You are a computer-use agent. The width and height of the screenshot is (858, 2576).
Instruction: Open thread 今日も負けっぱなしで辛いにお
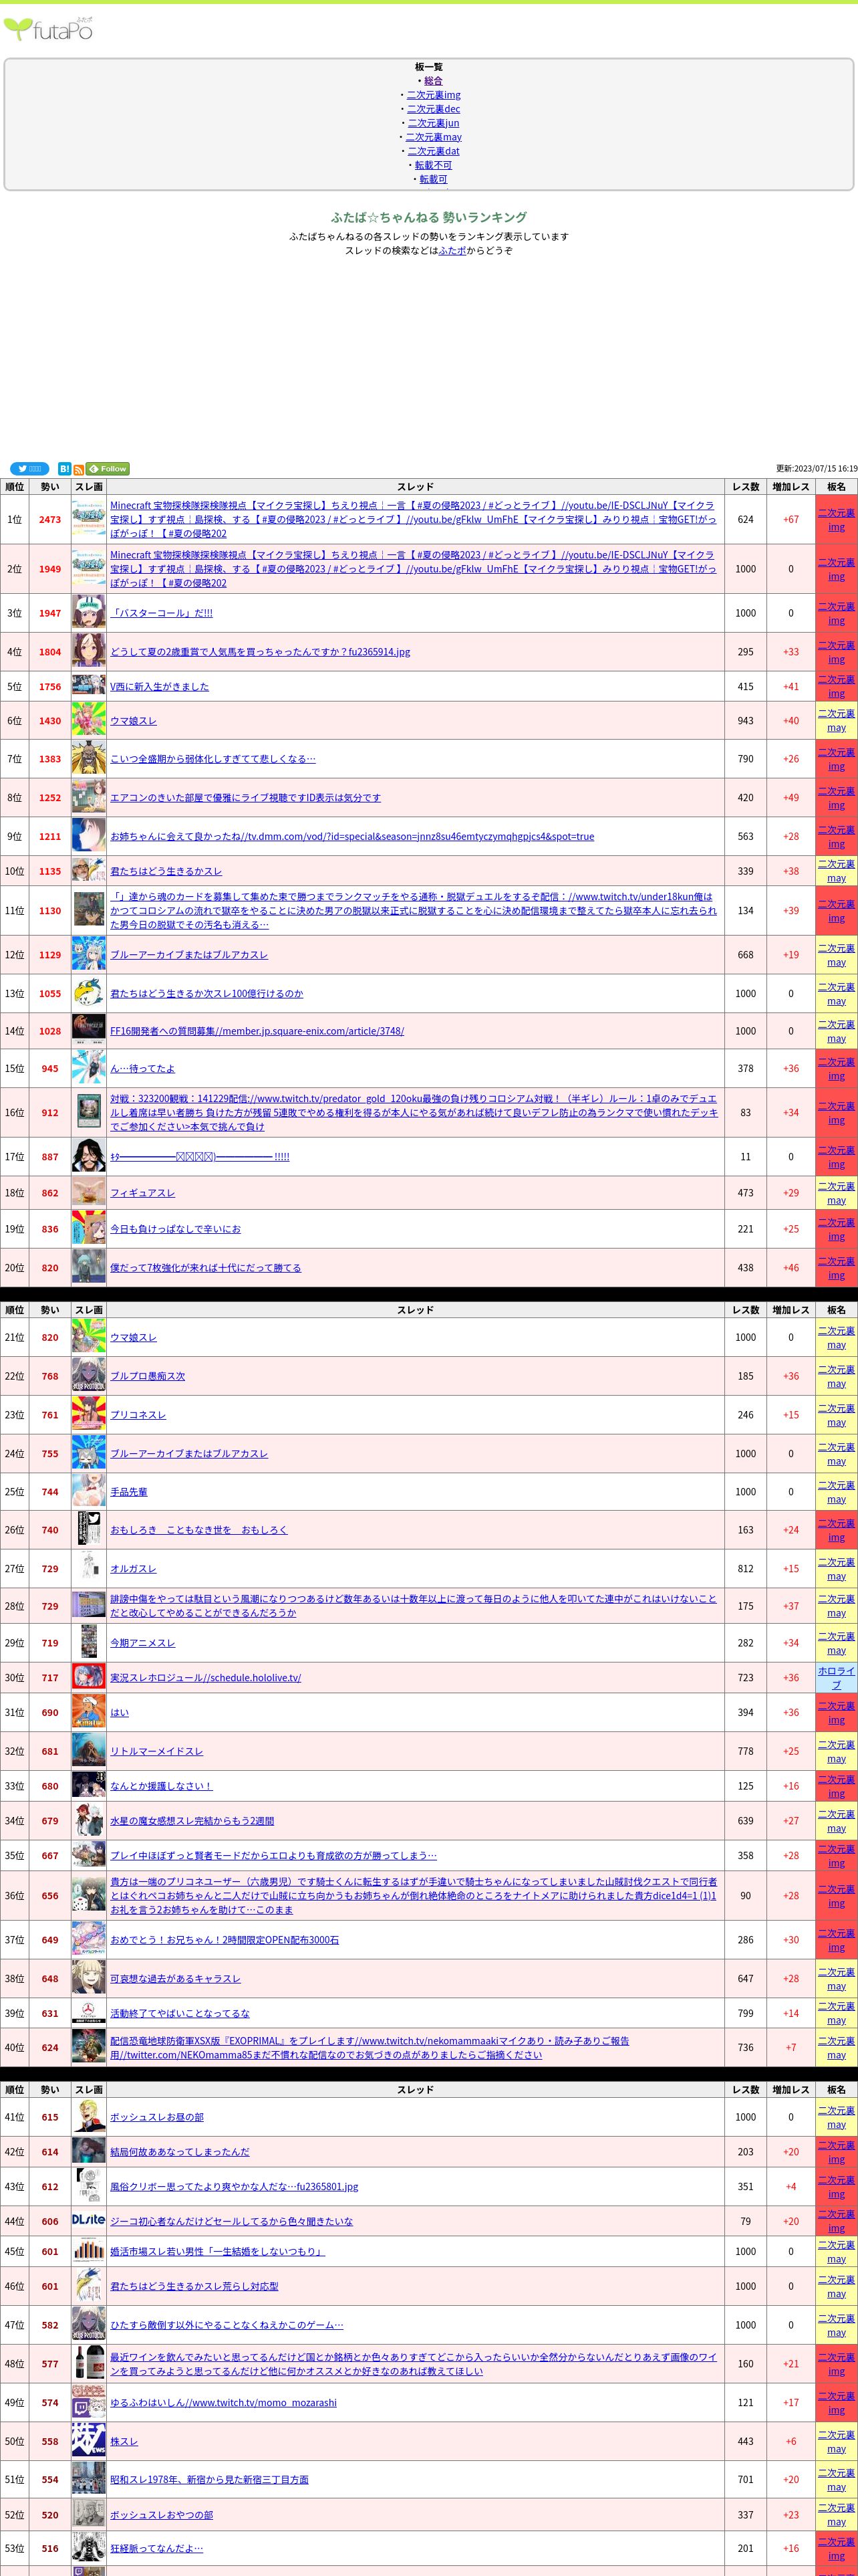click(175, 1229)
